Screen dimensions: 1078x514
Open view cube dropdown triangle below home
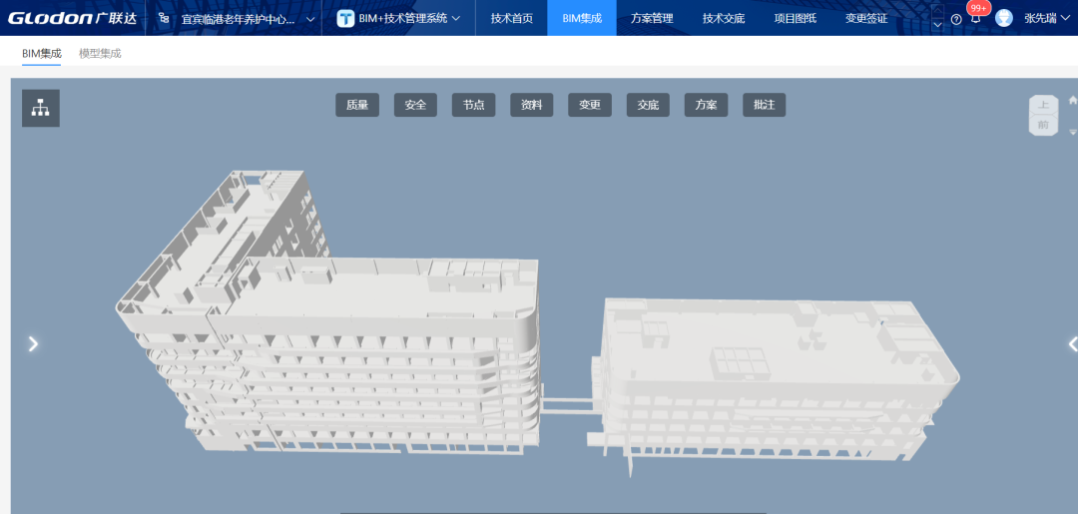click(x=1072, y=132)
